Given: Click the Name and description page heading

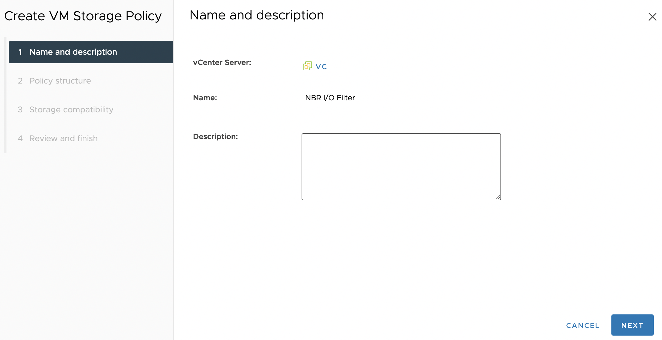Looking at the screenshot, I should pyautogui.click(x=257, y=15).
